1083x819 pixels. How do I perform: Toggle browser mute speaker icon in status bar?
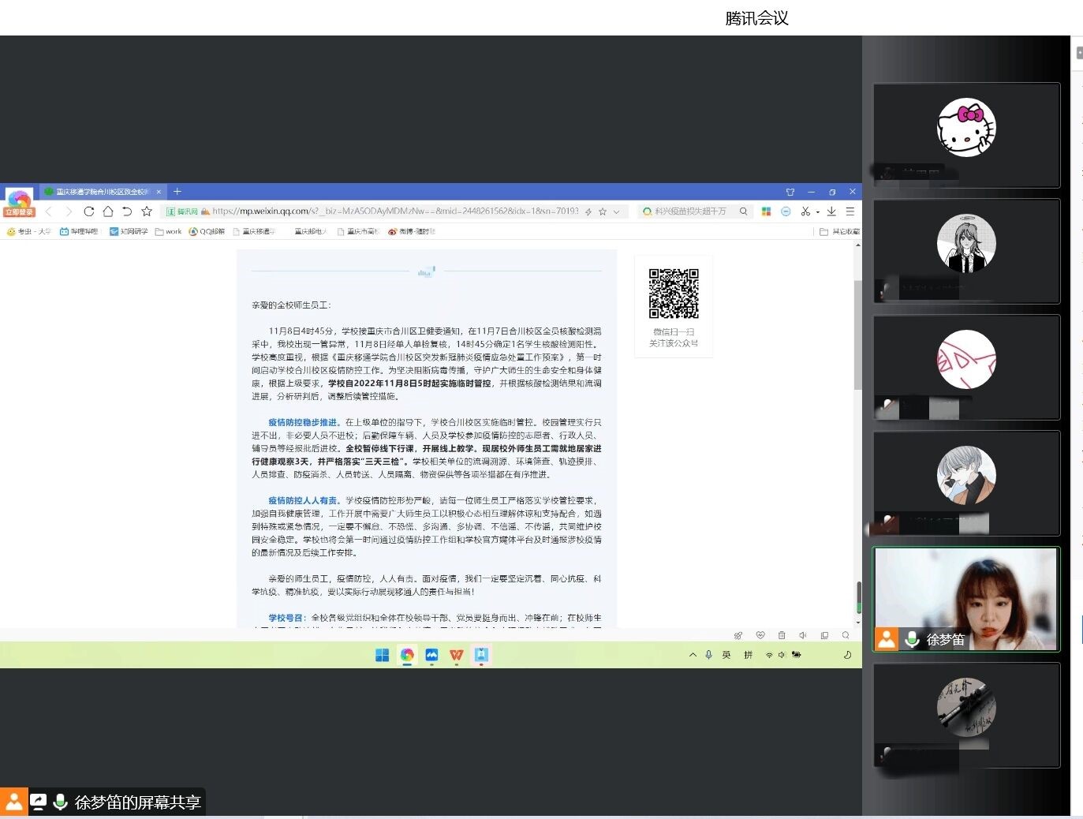803,635
